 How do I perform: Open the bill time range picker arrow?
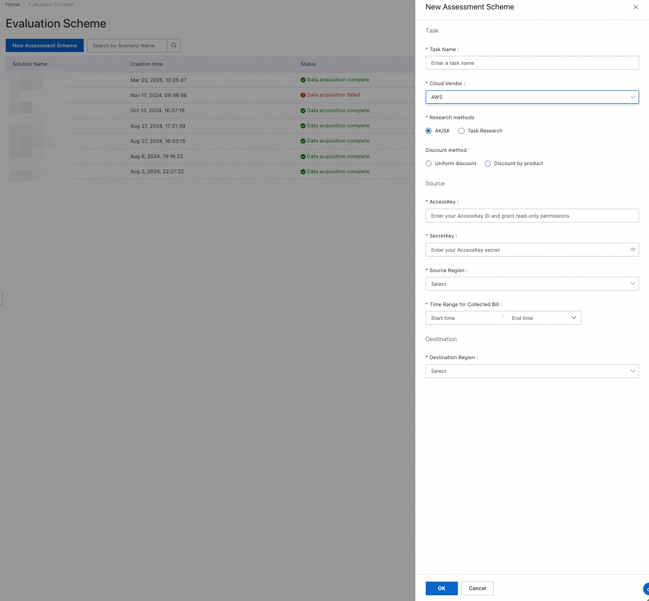point(573,318)
